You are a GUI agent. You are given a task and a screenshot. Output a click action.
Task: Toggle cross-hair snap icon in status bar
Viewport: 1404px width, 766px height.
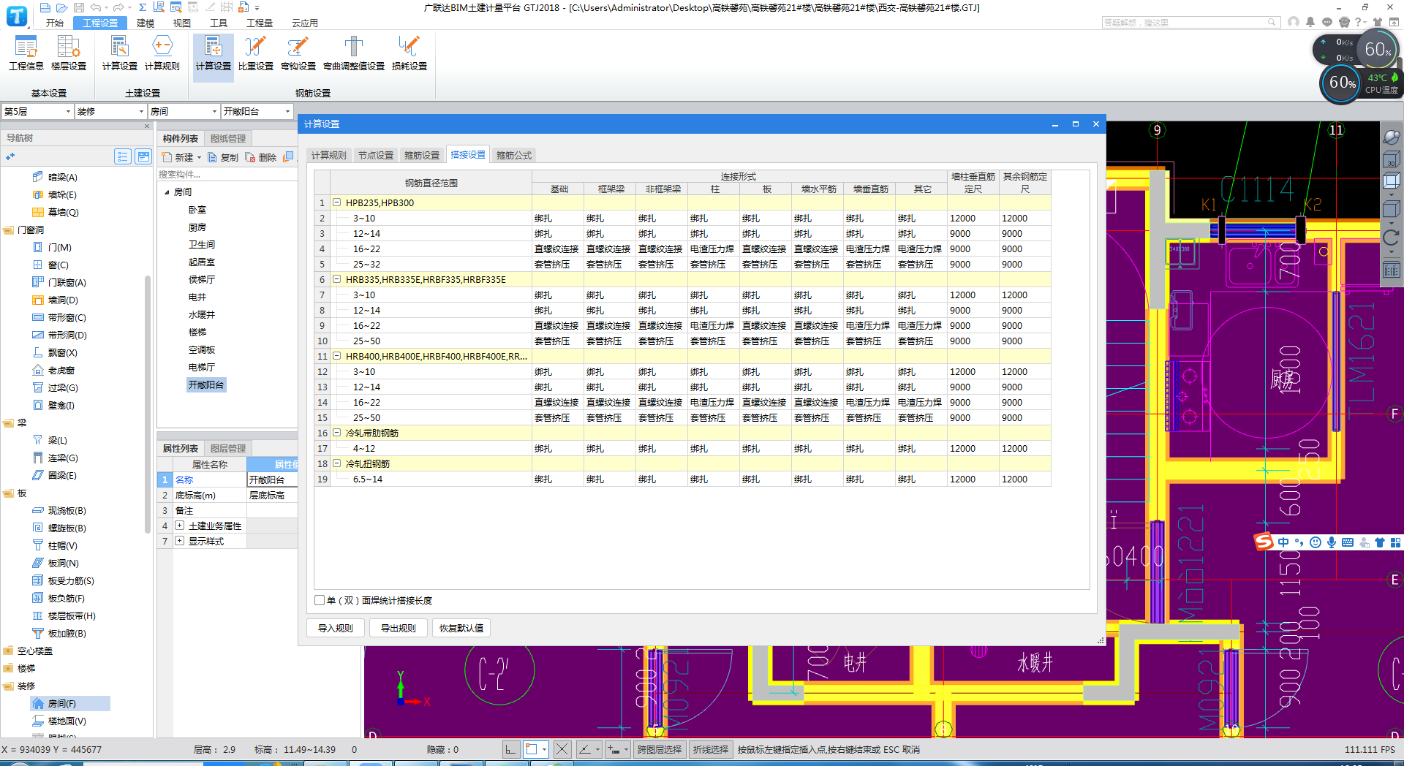pos(562,749)
